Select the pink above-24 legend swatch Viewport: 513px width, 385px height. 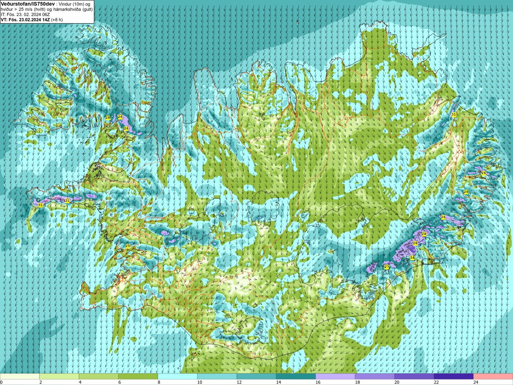click(493, 377)
